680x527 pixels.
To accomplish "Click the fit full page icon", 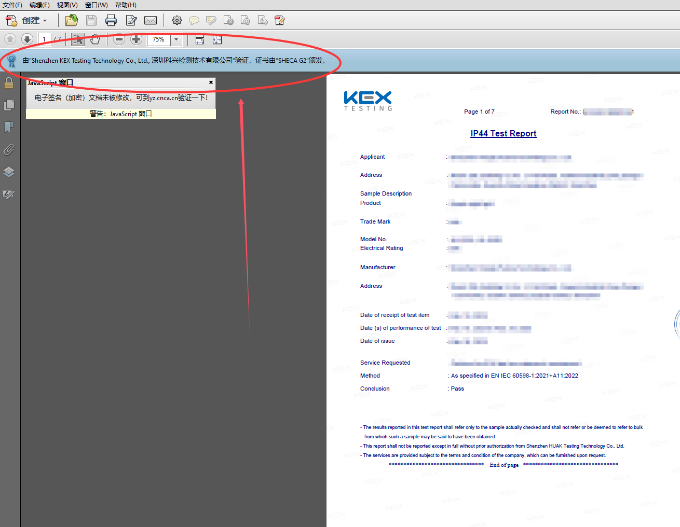I will [217, 39].
